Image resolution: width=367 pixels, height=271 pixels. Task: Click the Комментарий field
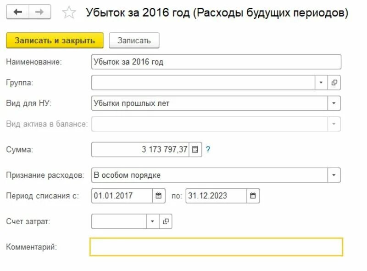coord(216,247)
